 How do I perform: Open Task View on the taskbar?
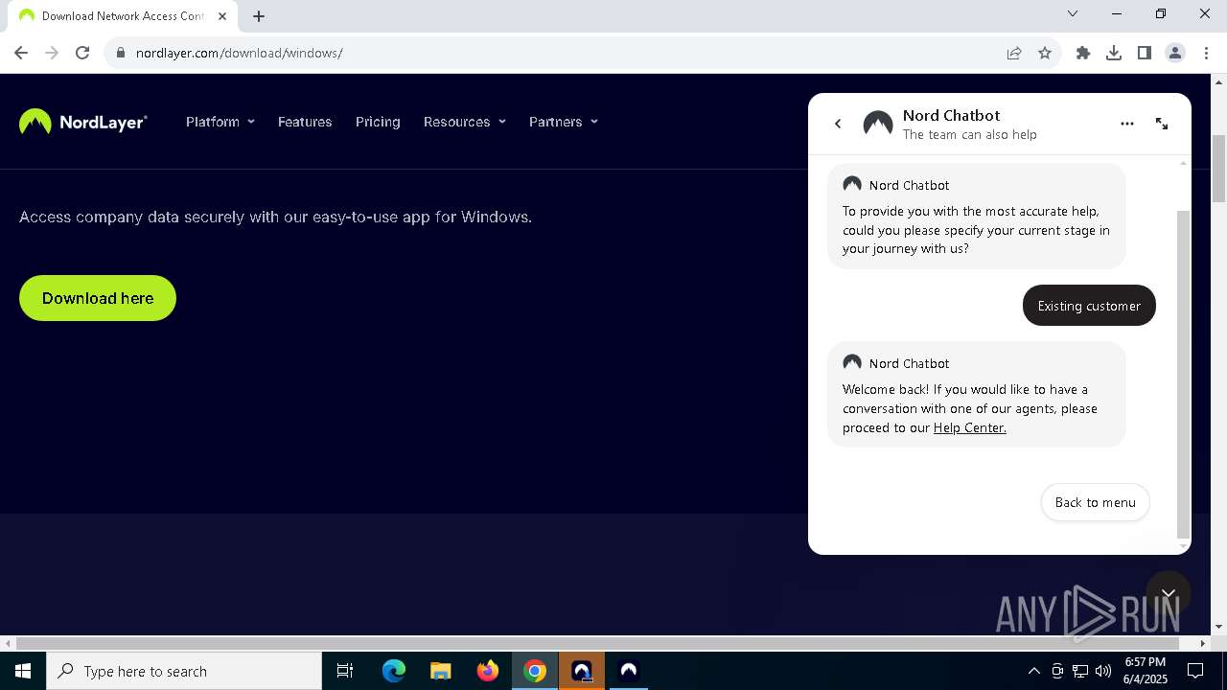345,671
